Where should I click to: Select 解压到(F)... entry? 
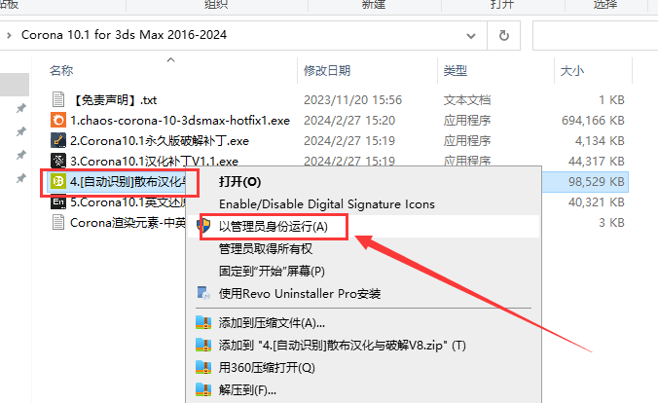tap(247, 390)
